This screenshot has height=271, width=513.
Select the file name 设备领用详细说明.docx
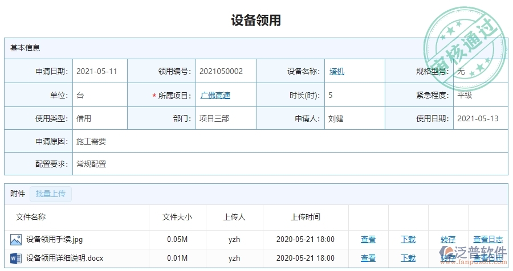(65, 258)
